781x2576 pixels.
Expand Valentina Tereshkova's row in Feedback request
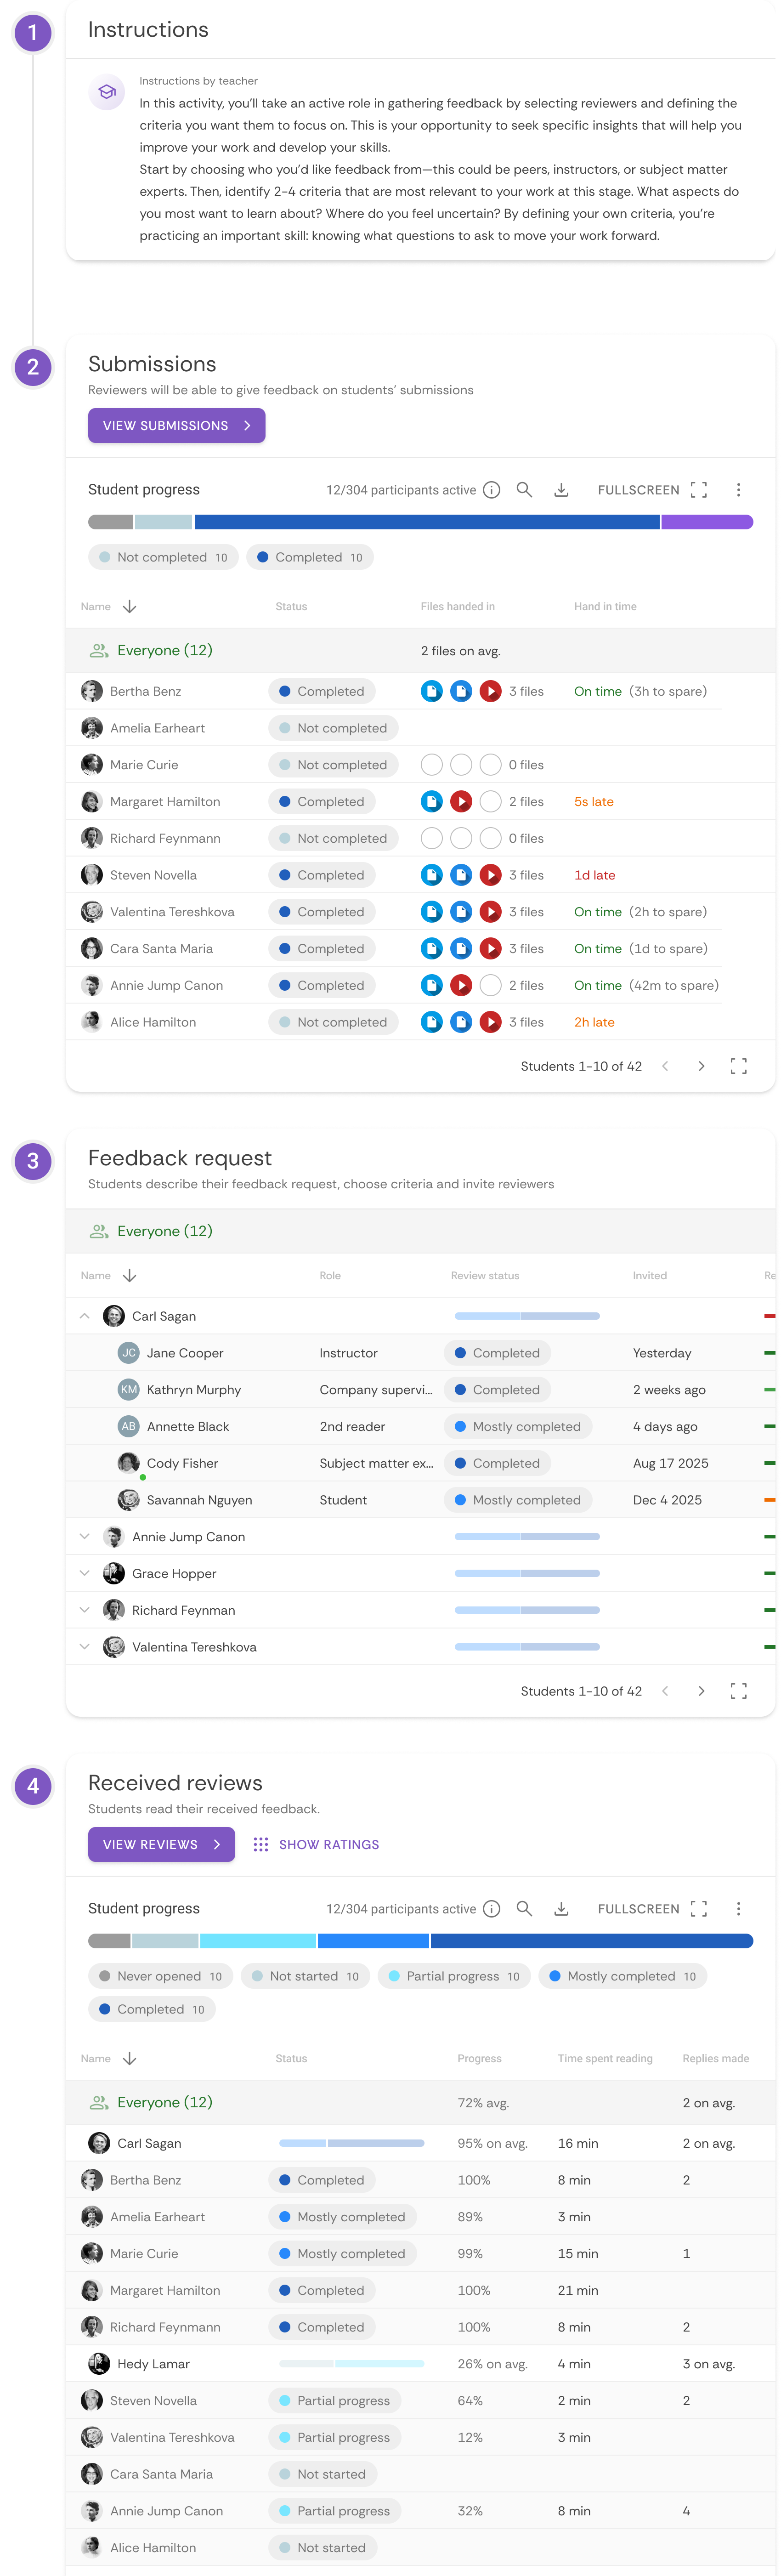click(x=85, y=1646)
